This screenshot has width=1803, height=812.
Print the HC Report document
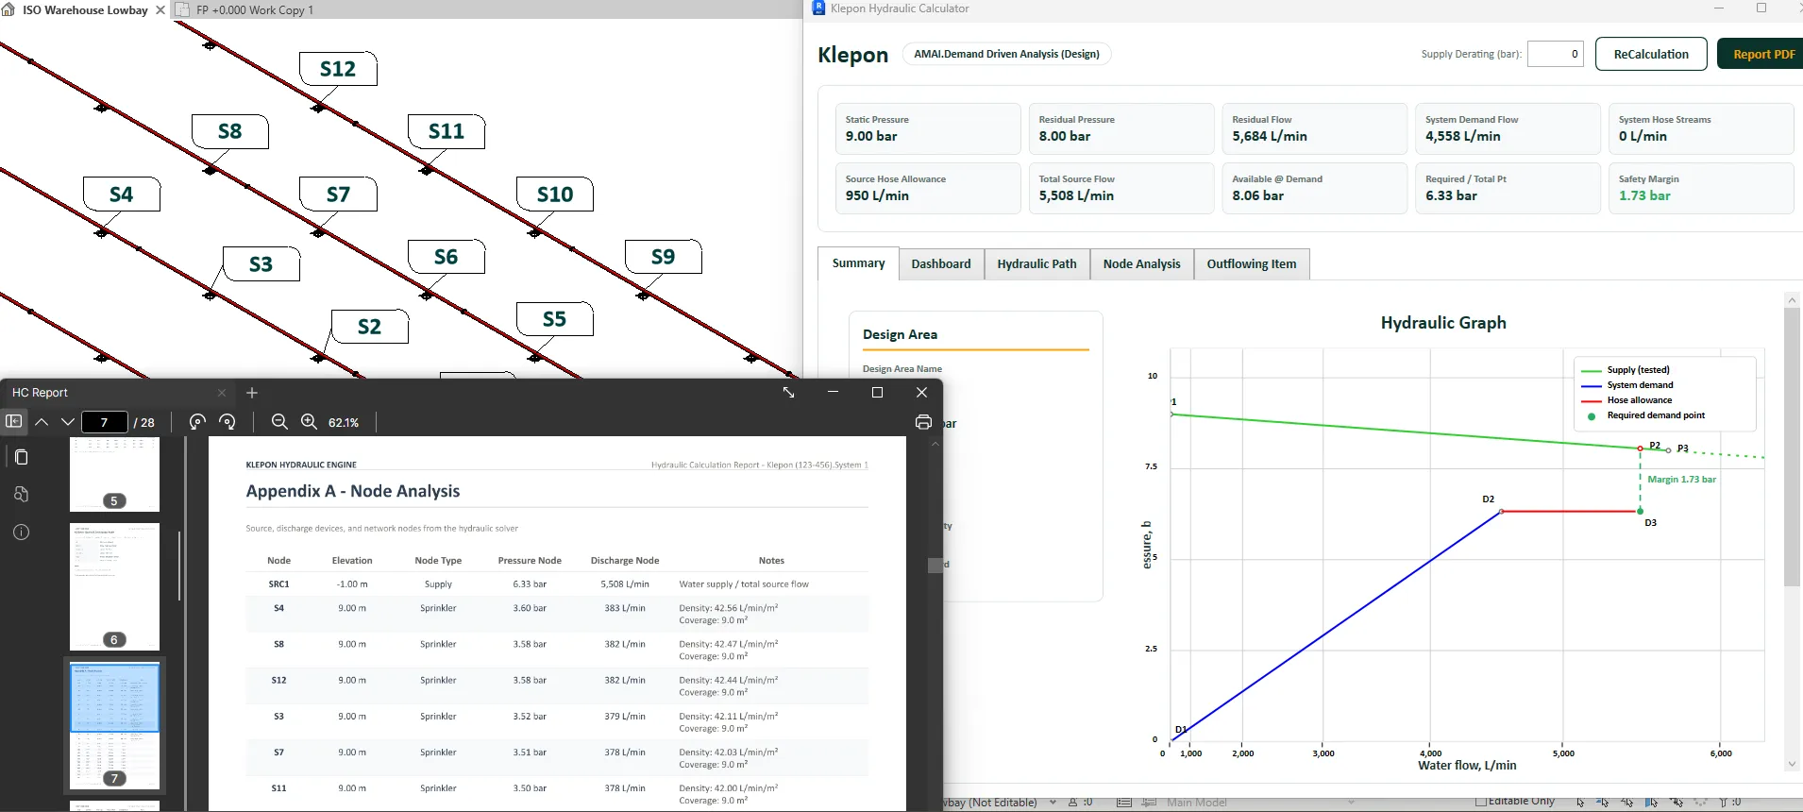point(923,422)
